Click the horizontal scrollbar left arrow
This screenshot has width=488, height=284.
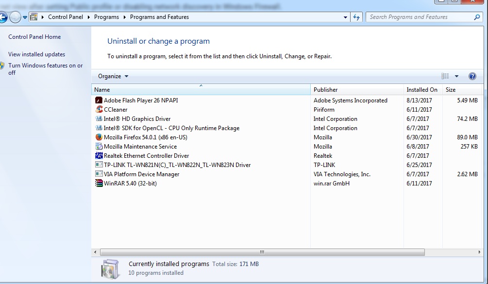point(95,252)
